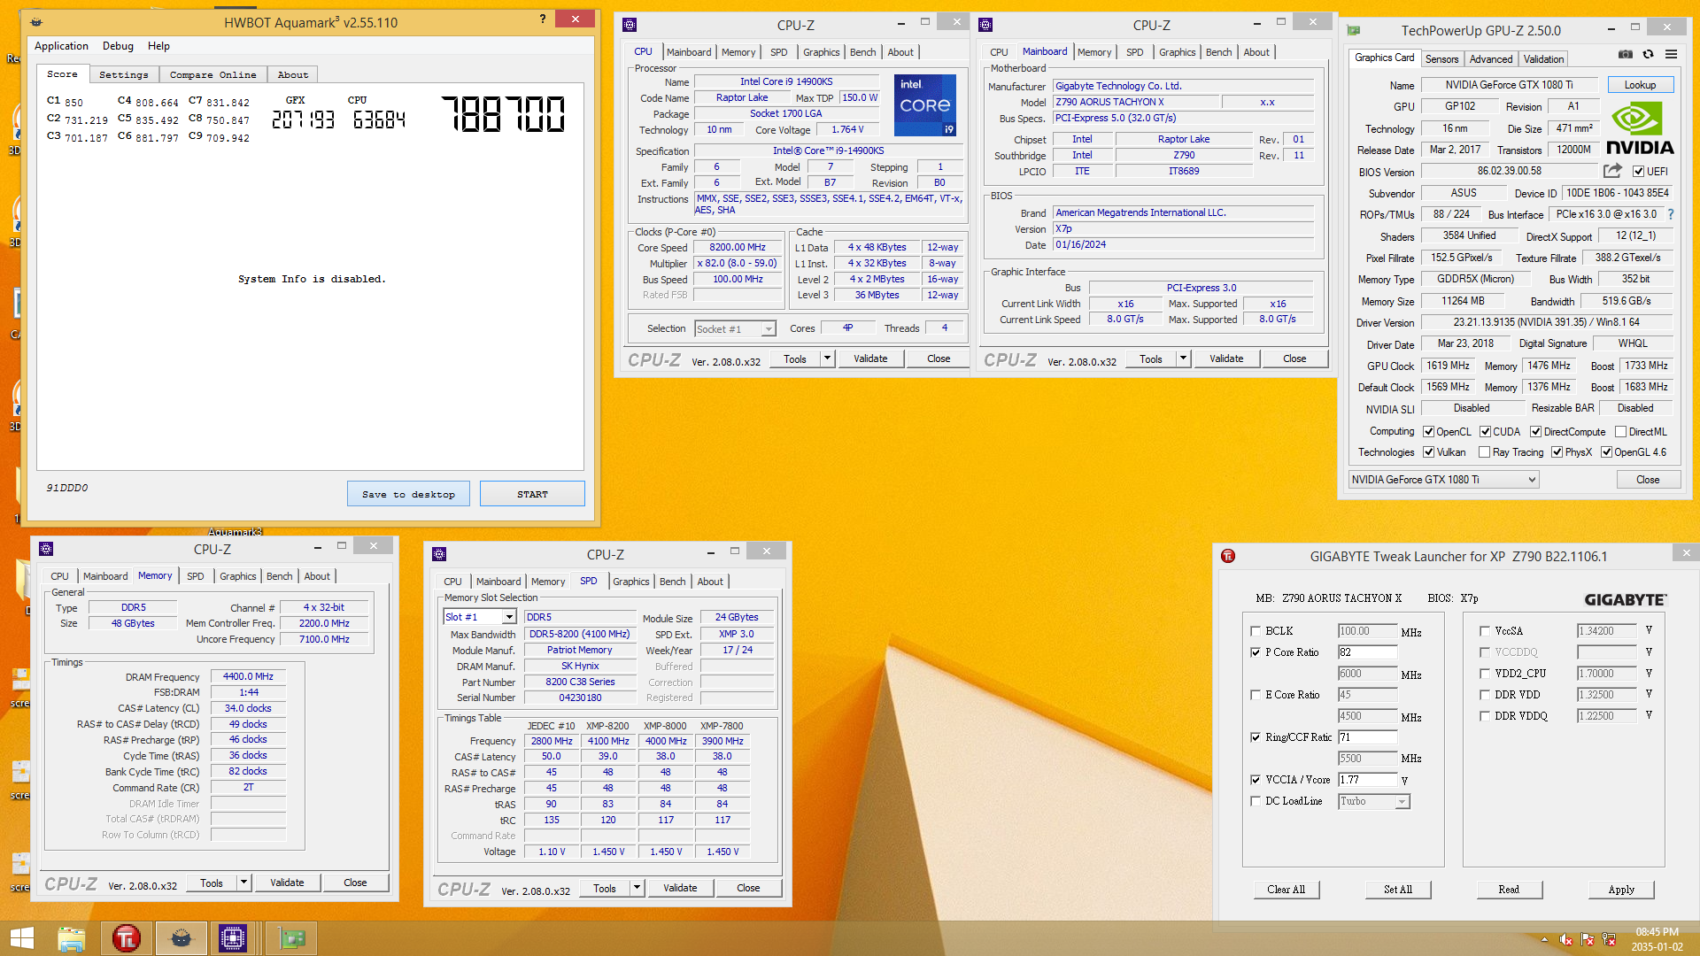Viewport: 1700px width, 956px height.
Task: Uncheck the VCCIA / Vcore checkbox
Action: (x=1255, y=780)
